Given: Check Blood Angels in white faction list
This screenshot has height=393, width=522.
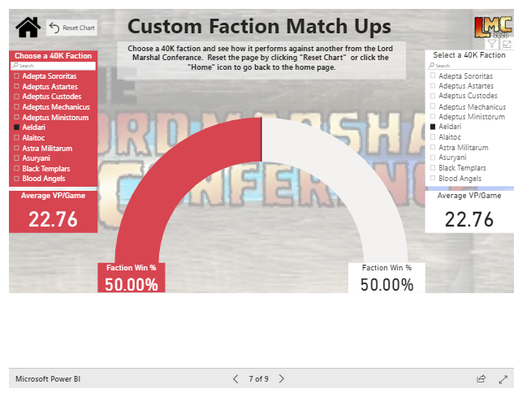Looking at the screenshot, I should (434, 178).
